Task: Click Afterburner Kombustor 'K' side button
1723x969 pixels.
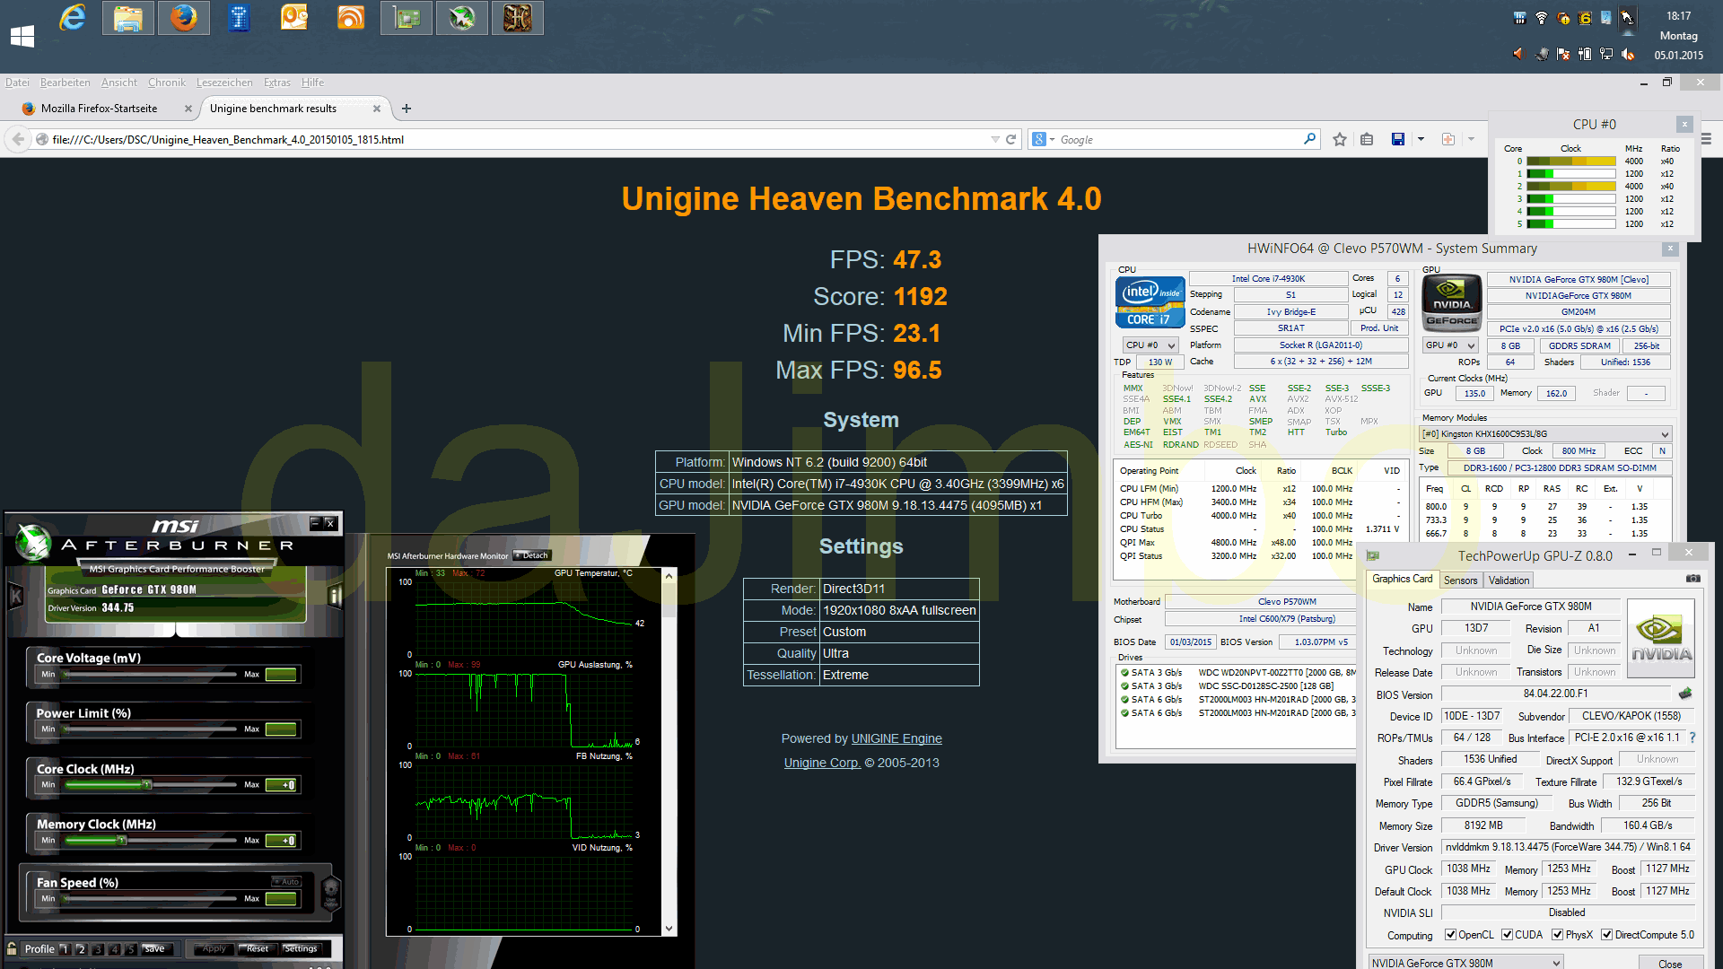Action: (x=15, y=596)
